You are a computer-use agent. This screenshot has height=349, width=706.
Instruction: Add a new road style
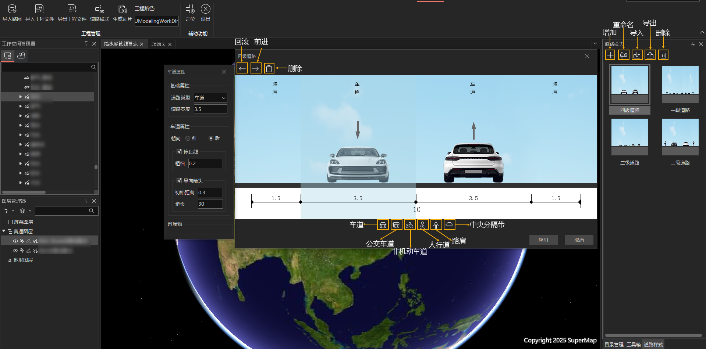pyautogui.click(x=610, y=55)
